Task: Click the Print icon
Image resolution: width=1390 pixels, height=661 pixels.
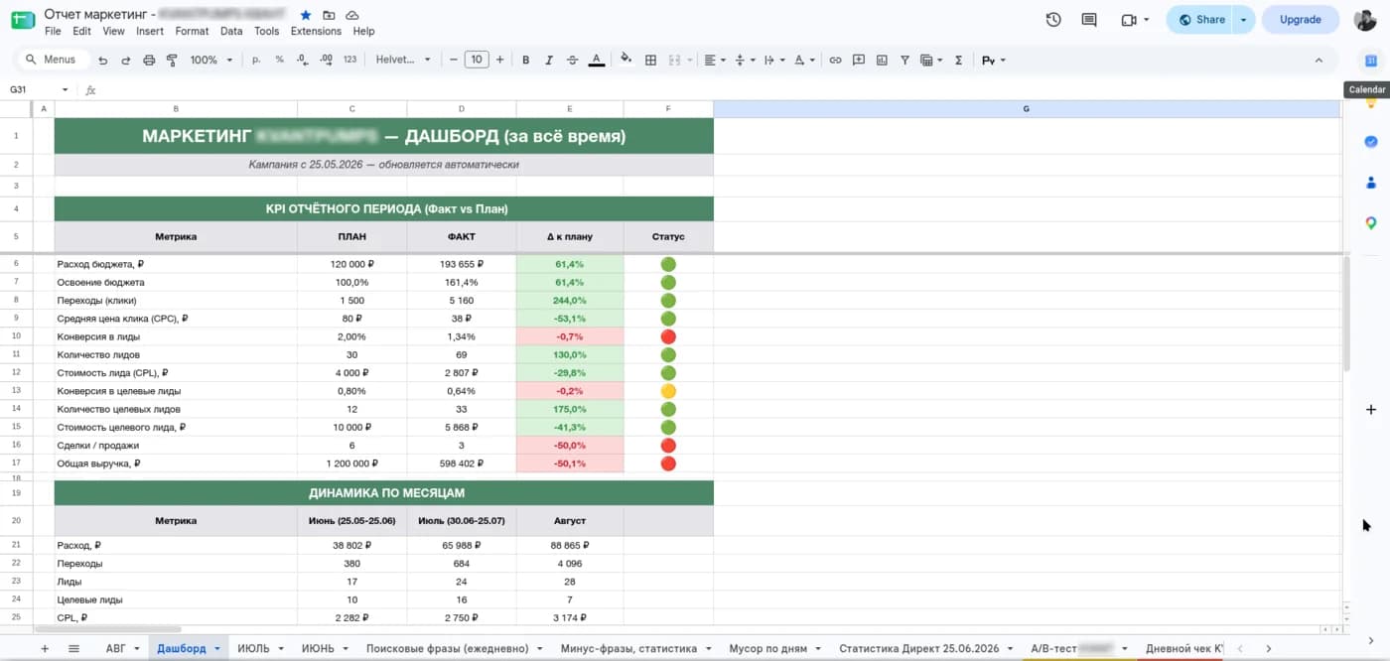Action: coord(149,61)
